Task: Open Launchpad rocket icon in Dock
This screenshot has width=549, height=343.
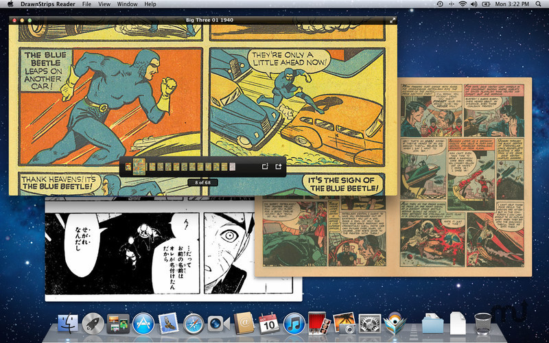Action: pyautogui.click(x=93, y=323)
